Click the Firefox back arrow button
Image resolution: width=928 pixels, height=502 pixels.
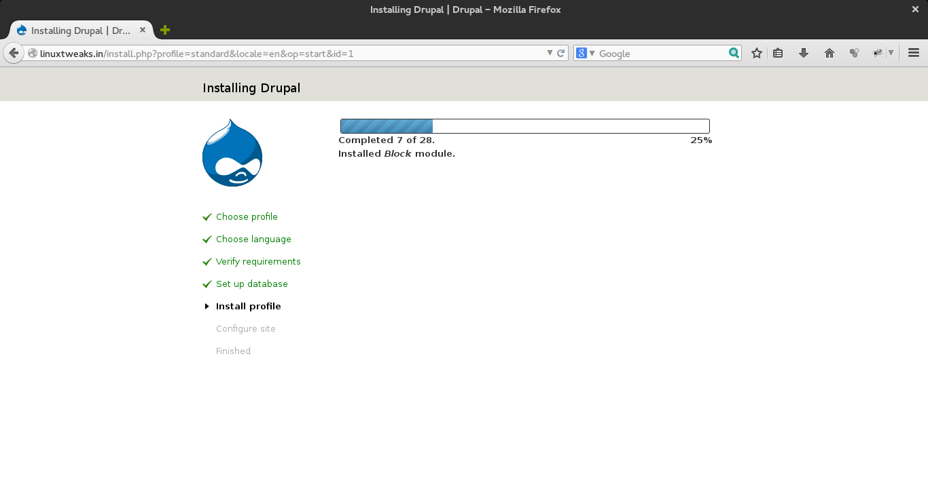[x=14, y=53]
